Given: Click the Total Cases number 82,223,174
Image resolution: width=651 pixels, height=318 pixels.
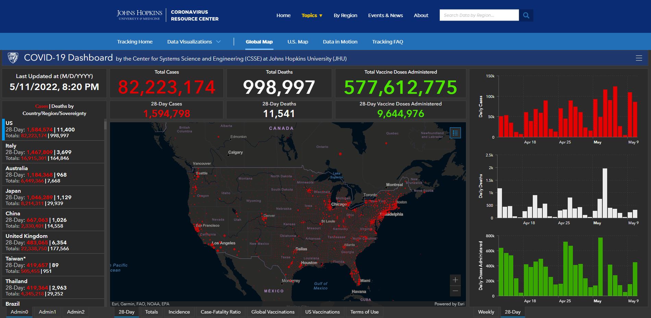Looking at the screenshot, I should [x=167, y=87].
